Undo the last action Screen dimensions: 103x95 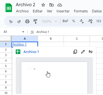point(11,21)
